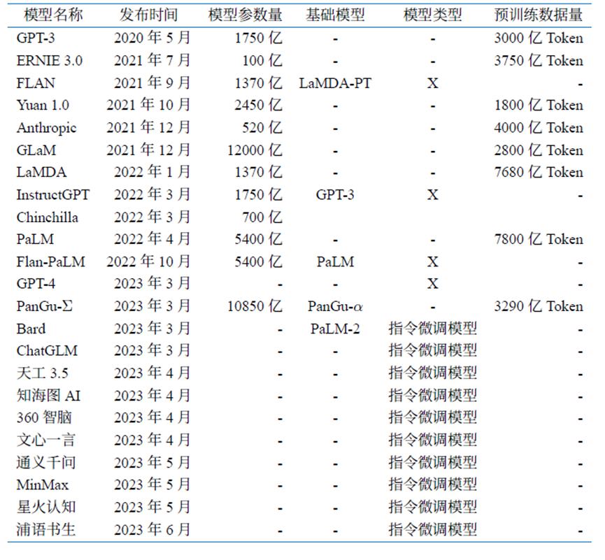This screenshot has width=605, height=560.
Task: Click the GPT-4 model name
Action: (x=36, y=284)
